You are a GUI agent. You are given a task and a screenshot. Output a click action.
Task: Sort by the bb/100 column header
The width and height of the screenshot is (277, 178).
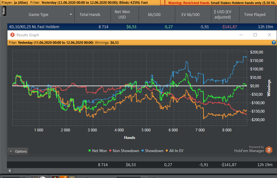[x=154, y=15]
